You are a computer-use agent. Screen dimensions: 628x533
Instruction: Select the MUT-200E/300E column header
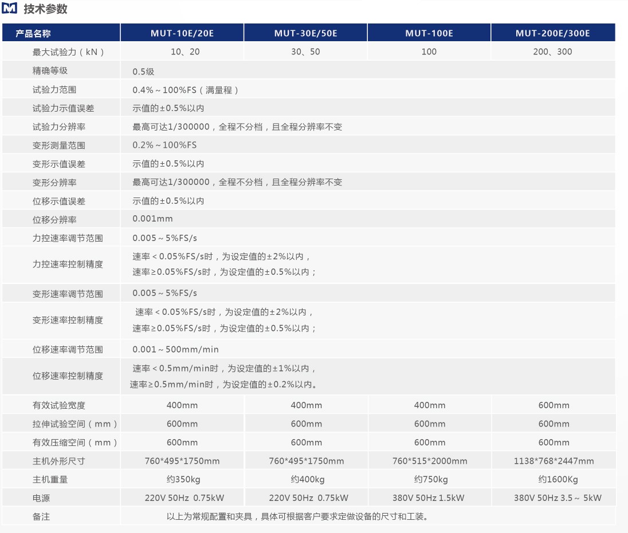click(x=552, y=33)
